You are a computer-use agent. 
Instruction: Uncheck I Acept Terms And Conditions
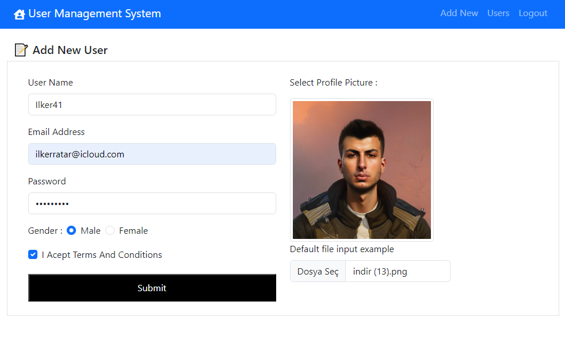(x=33, y=254)
